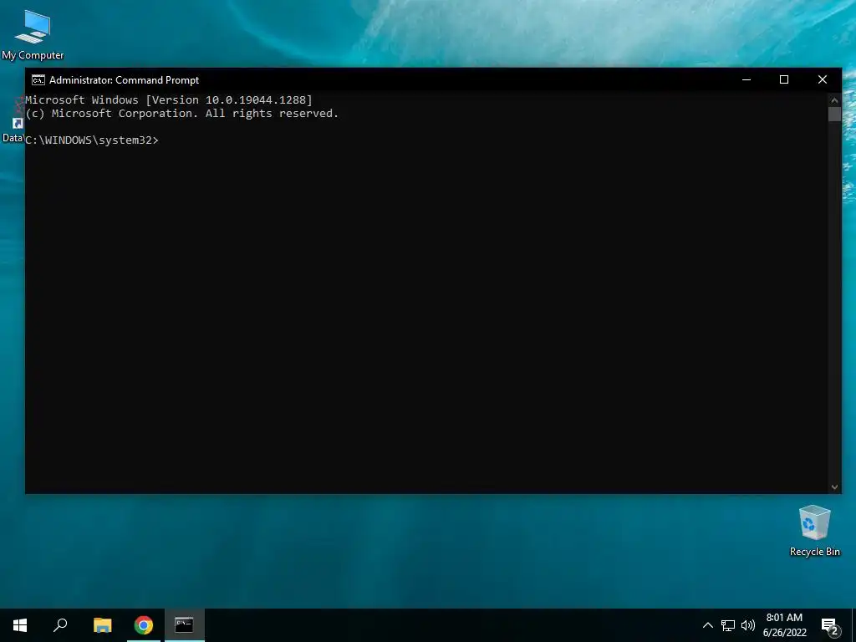Open the volume speaker tray icon
Screen dimensions: 856x642
[748, 625]
